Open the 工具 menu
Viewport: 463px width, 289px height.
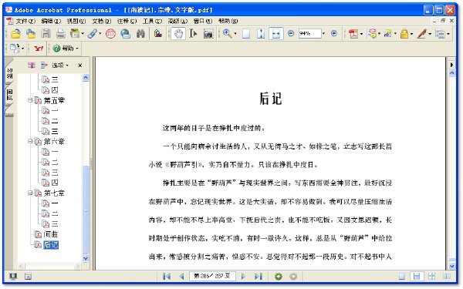(x=152, y=21)
